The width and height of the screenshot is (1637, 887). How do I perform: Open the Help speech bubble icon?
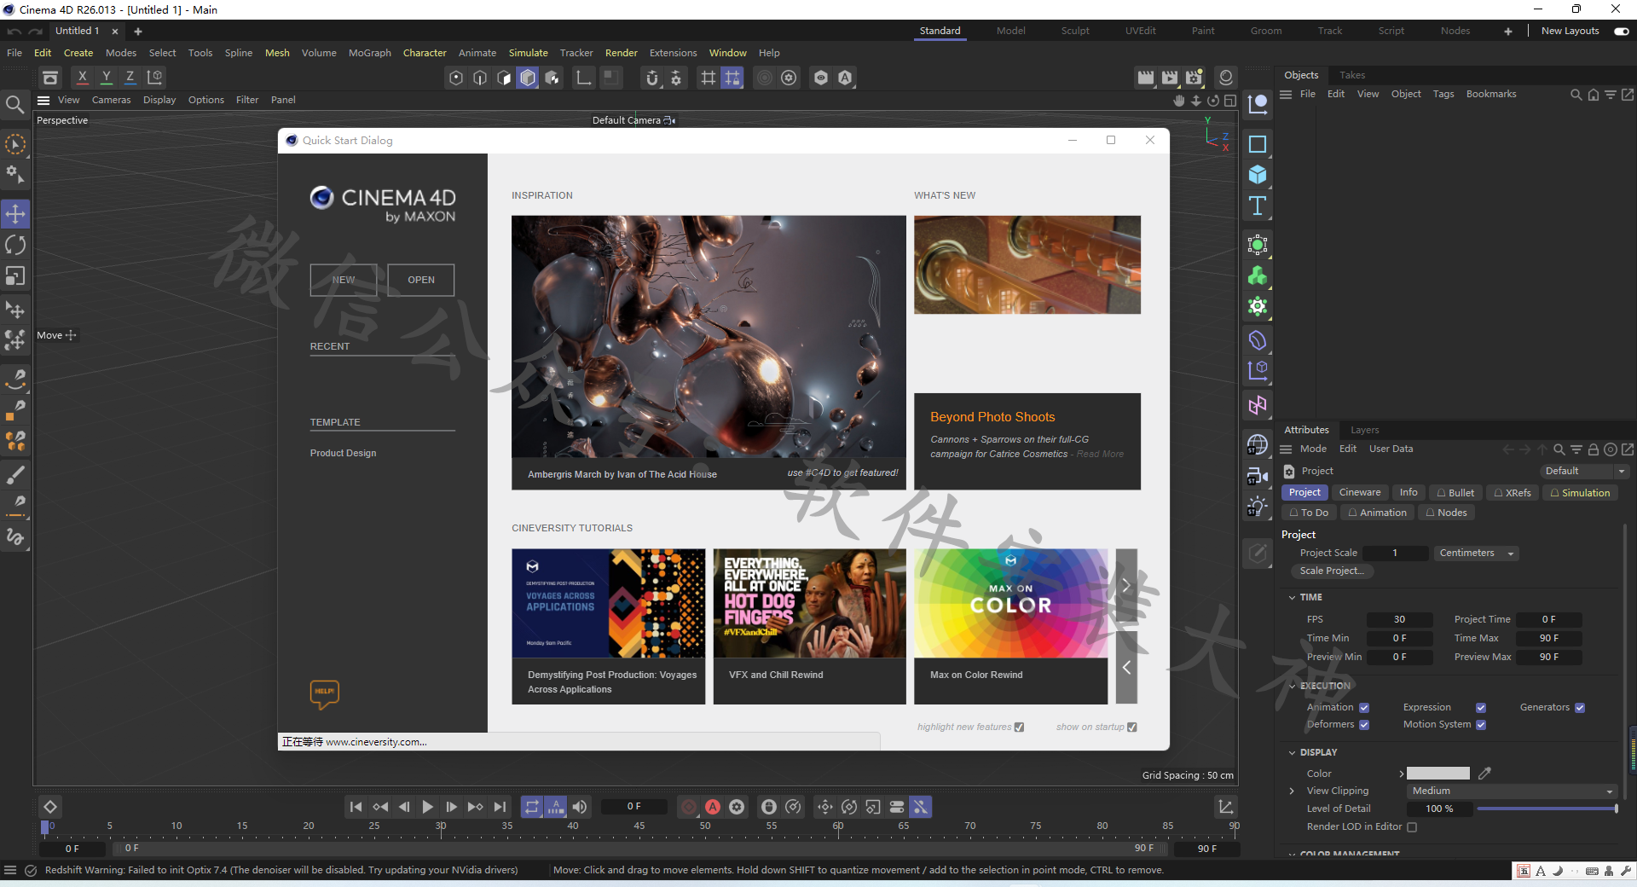[x=325, y=694]
